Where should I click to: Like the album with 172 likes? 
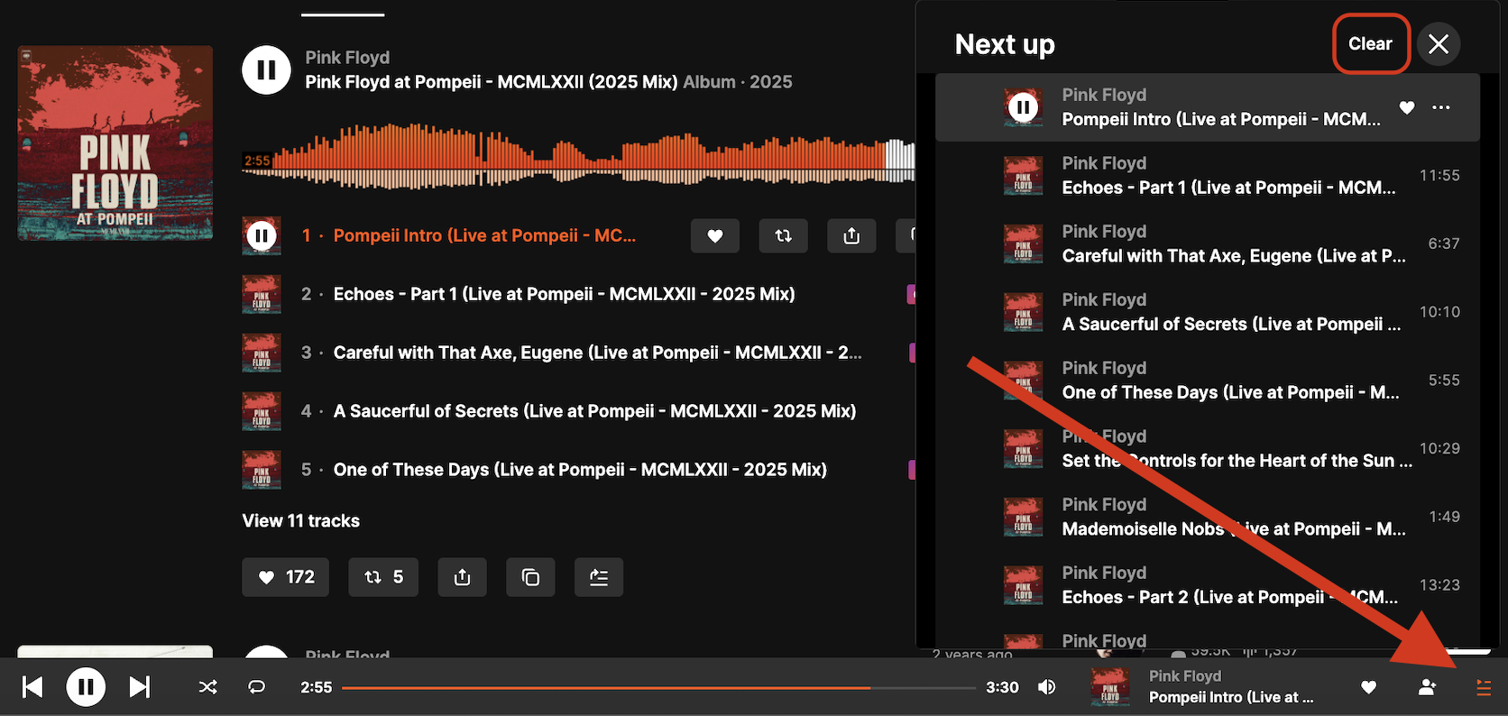click(285, 577)
